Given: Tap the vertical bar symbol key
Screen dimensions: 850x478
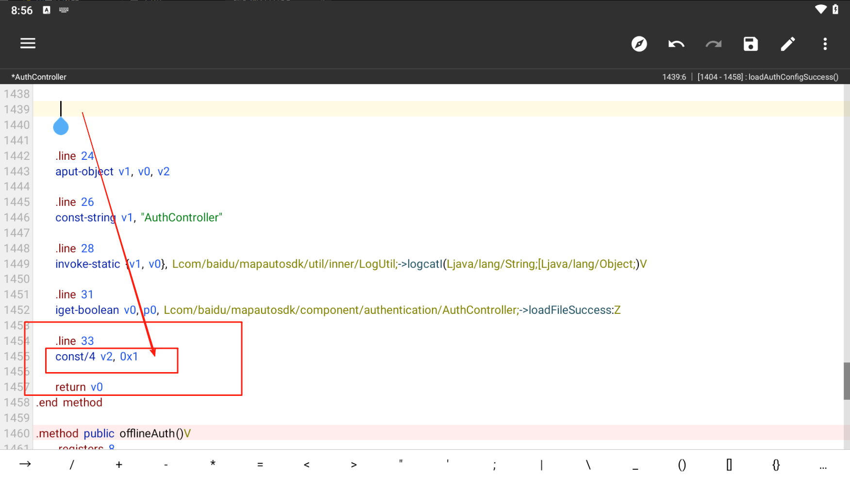Looking at the screenshot, I should coord(541,465).
